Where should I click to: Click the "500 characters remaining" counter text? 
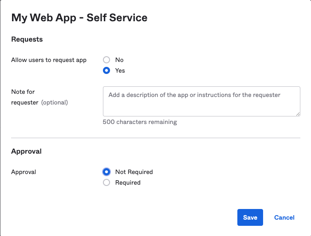(x=140, y=122)
